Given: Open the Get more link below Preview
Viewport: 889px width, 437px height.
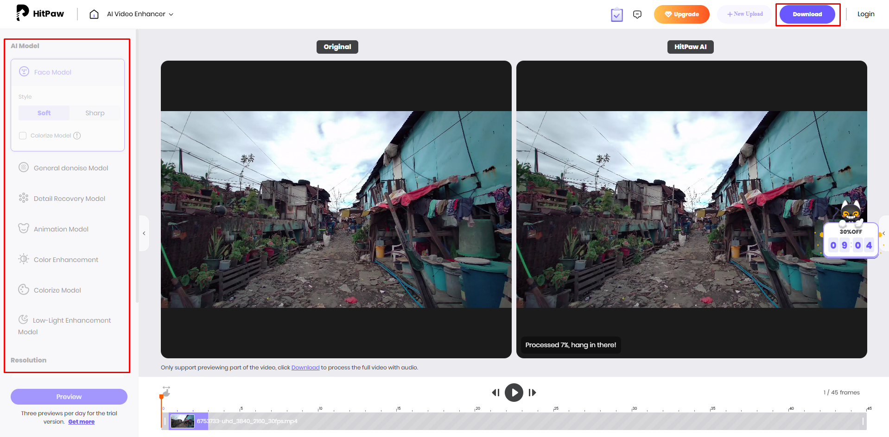Looking at the screenshot, I should (x=81, y=421).
